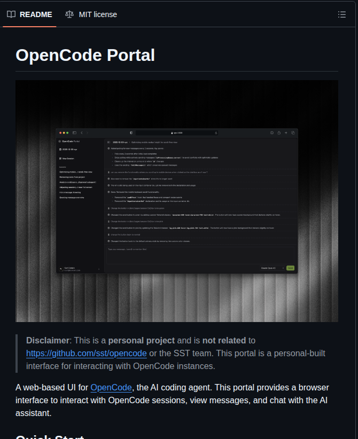Open the README tab
Image resolution: width=358 pixels, height=439 pixels.
29,14
